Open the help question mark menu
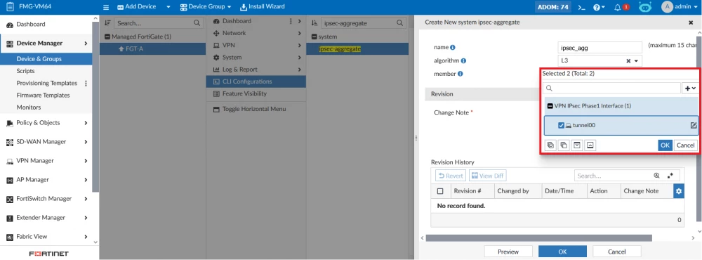The height and width of the screenshot is (260, 702). point(599,7)
